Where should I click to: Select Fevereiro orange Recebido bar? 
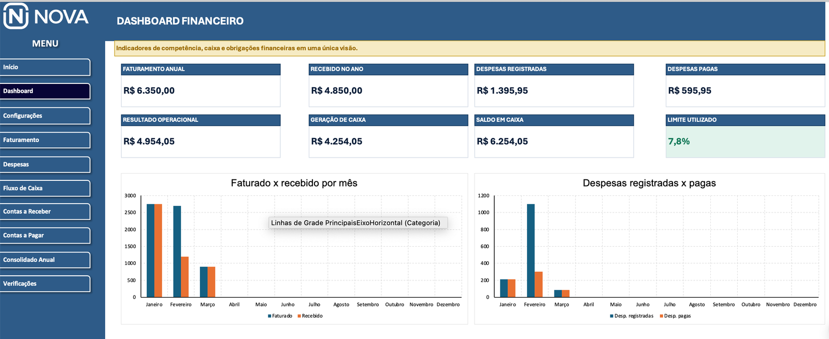point(185,277)
